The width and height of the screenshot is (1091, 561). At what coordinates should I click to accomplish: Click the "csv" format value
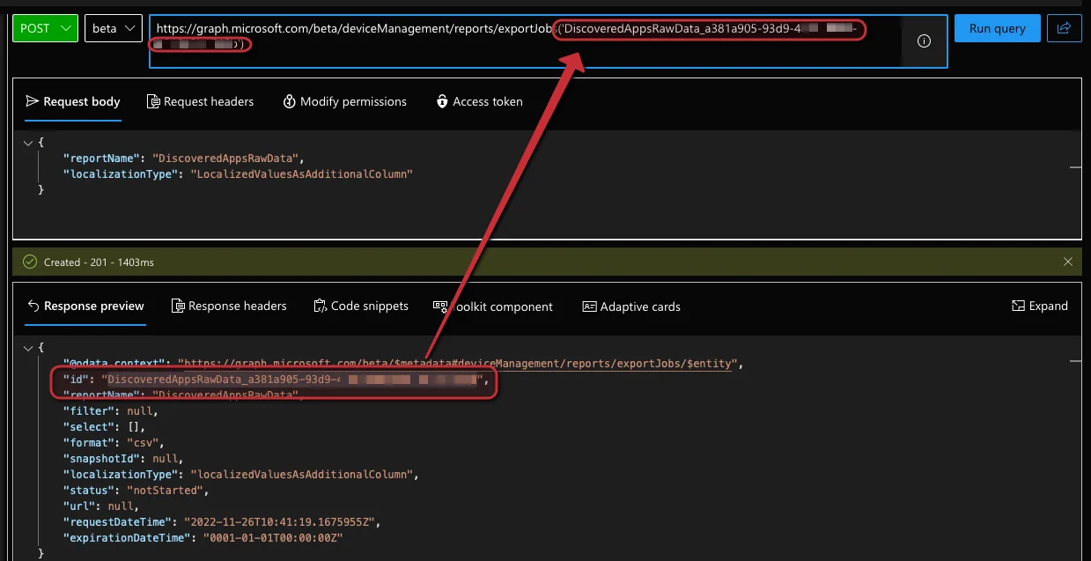[x=141, y=442]
